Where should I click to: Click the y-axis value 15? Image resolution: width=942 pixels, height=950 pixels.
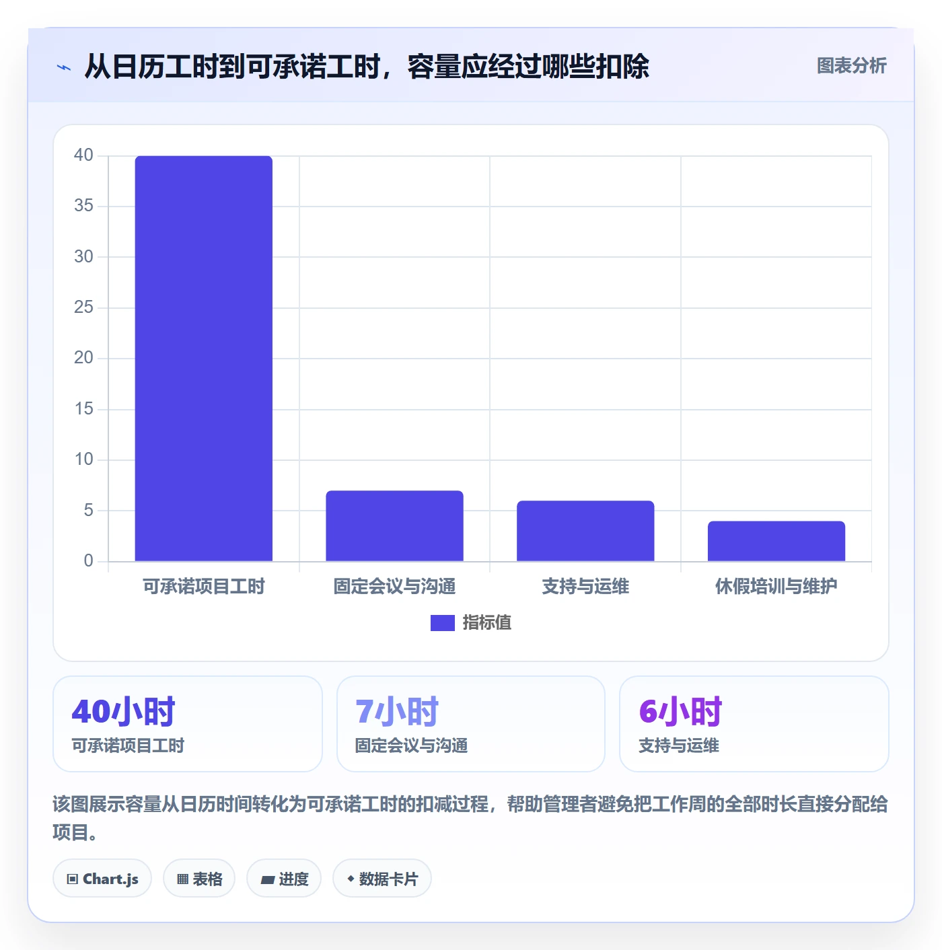point(83,409)
